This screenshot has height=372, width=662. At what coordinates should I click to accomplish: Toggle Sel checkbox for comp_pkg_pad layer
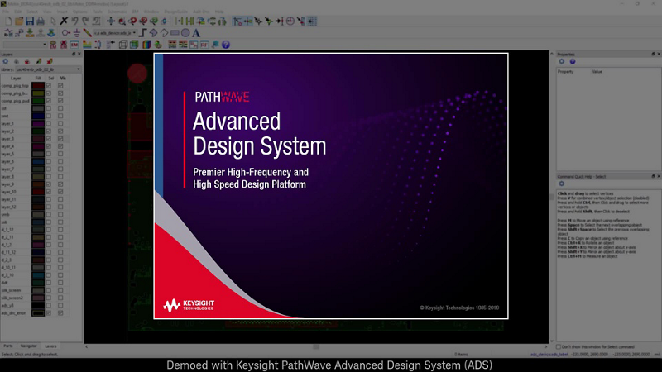coord(49,101)
